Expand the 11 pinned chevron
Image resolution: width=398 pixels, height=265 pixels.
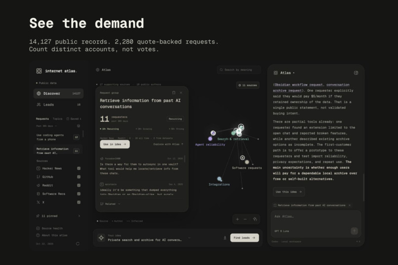pyautogui.click(x=79, y=216)
